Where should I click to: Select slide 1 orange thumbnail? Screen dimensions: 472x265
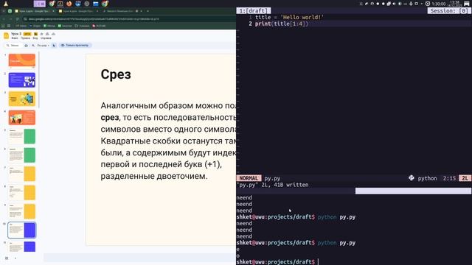[x=22, y=60]
